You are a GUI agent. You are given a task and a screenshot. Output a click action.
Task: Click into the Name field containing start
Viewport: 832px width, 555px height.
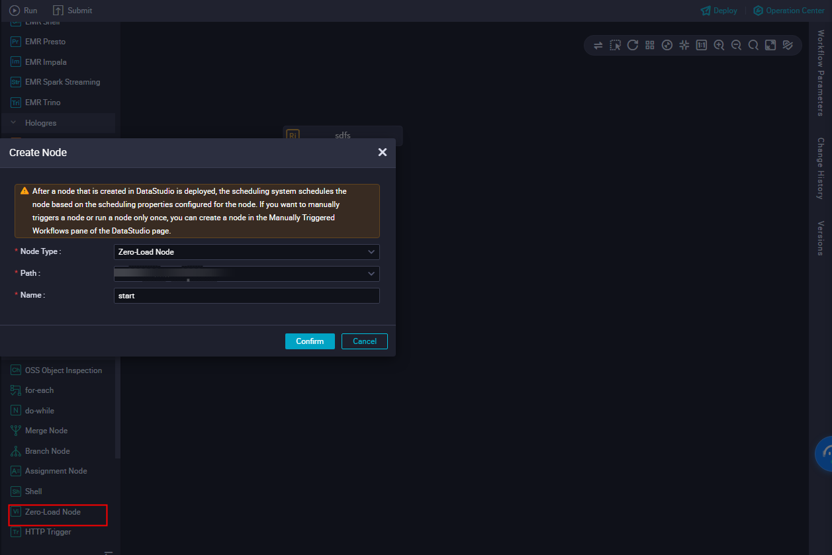coord(247,296)
